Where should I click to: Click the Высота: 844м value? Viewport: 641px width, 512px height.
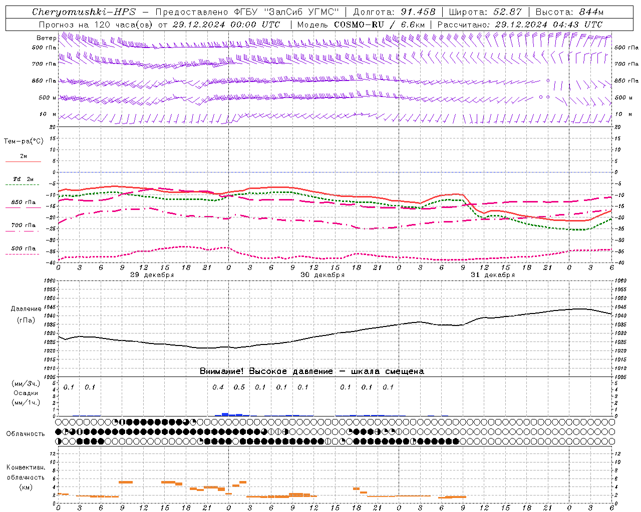click(x=569, y=12)
